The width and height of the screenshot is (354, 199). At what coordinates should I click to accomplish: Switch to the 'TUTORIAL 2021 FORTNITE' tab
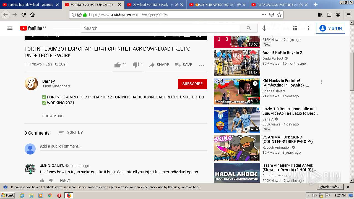click(280, 4)
